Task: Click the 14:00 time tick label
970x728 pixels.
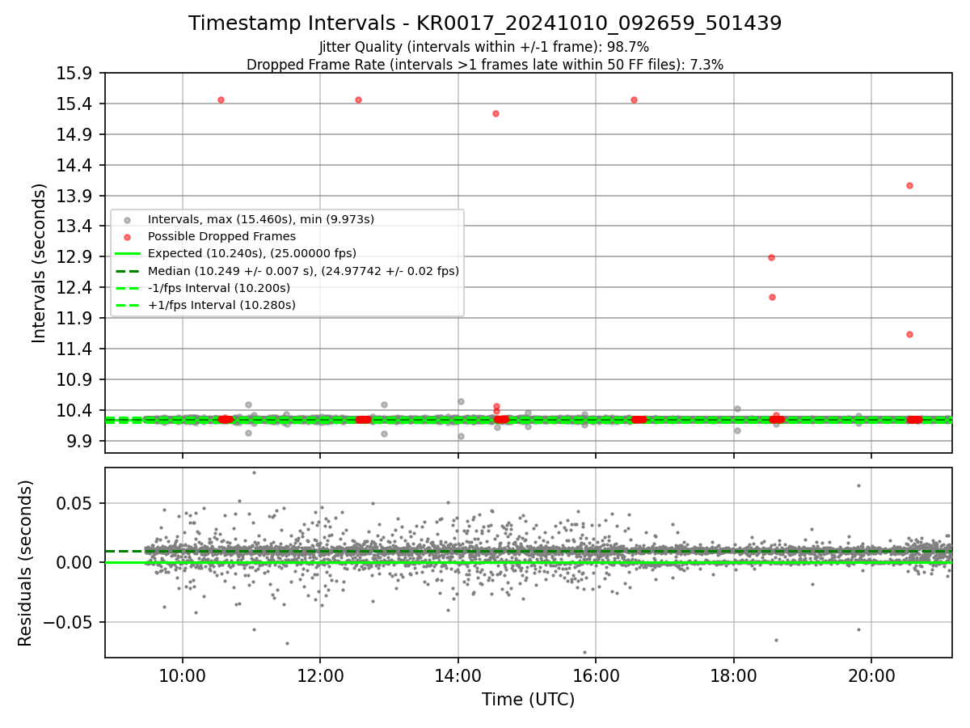Action: tap(458, 675)
